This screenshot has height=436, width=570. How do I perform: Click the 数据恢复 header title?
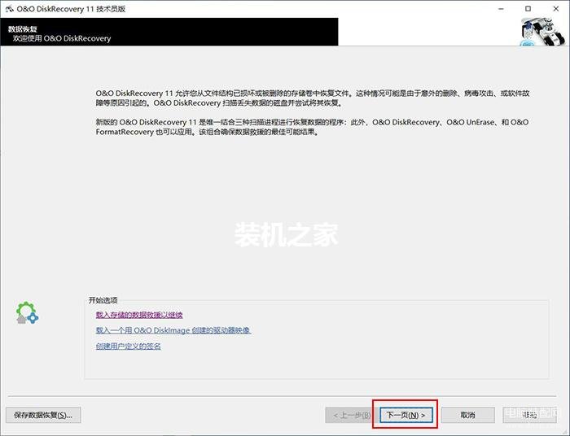[x=23, y=29]
